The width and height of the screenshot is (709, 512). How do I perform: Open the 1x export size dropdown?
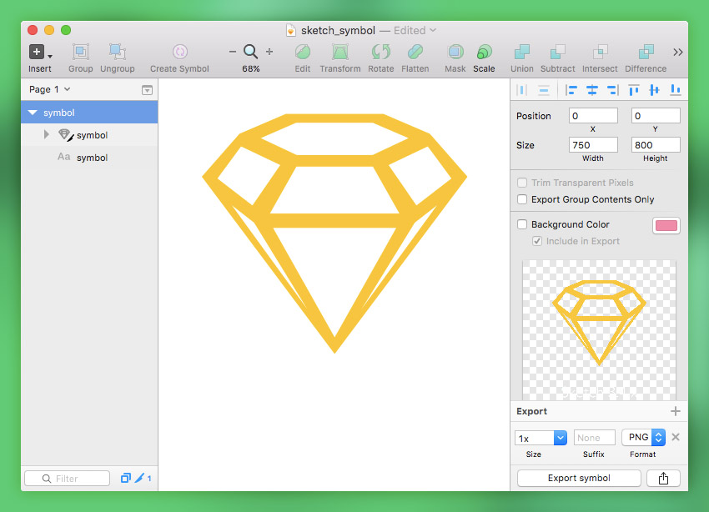[x=541, y=438]
